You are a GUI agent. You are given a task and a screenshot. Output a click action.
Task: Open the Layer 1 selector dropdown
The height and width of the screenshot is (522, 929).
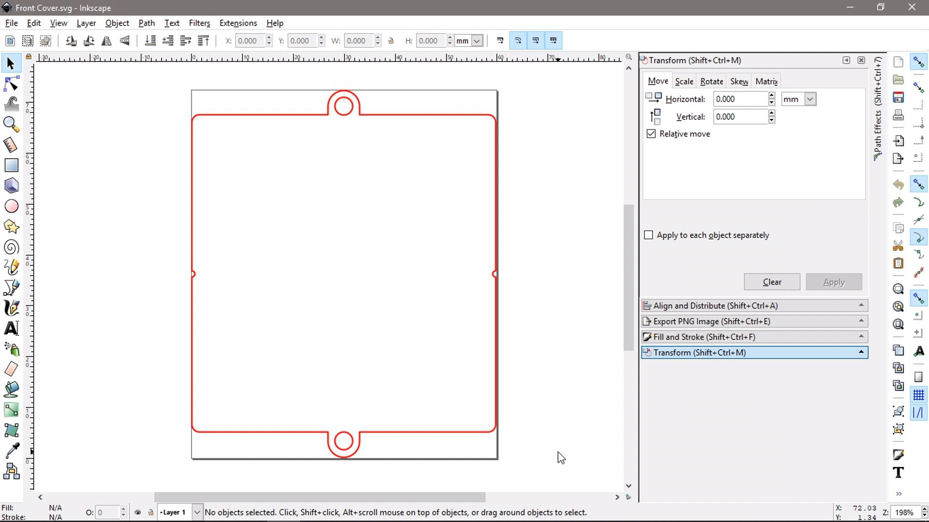[196, 512]
